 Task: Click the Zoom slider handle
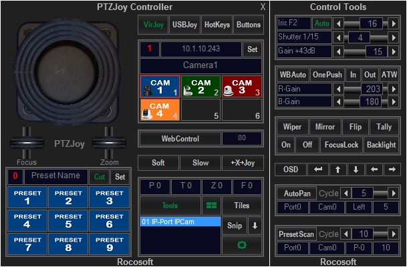click(x=109, y=144)
